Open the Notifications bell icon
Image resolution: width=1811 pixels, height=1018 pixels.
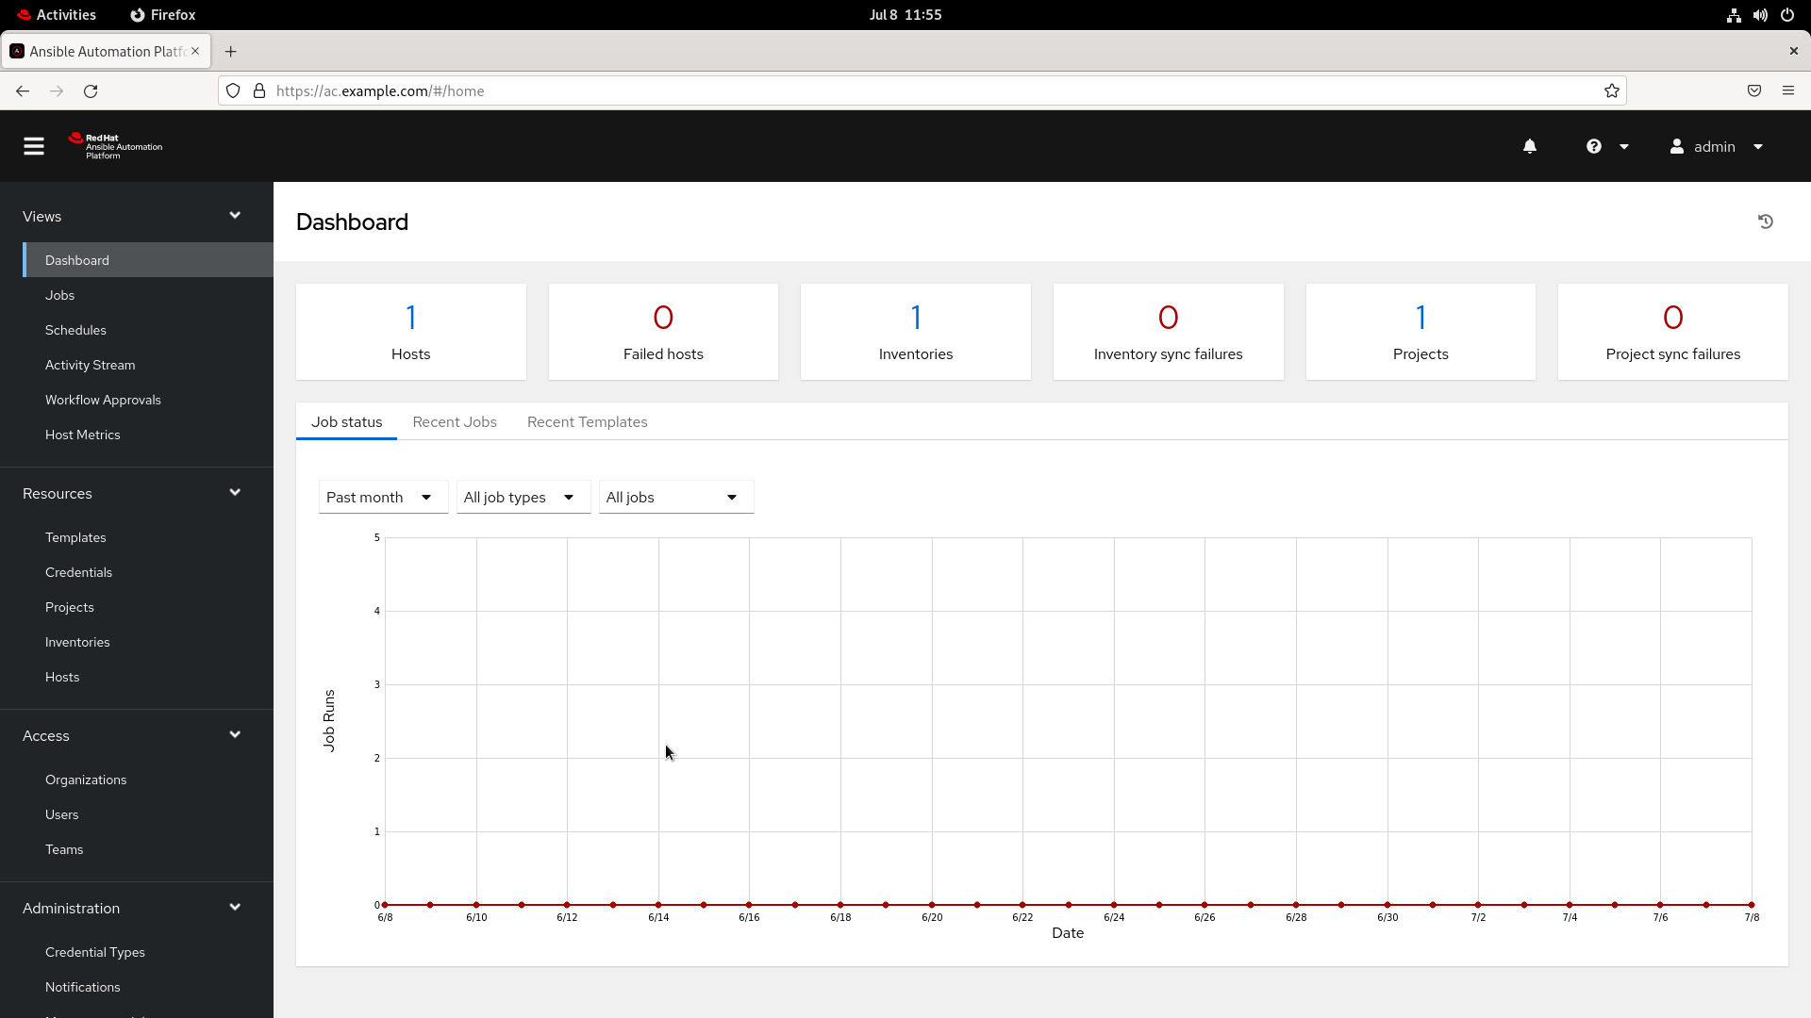[x=1530, y=145]
